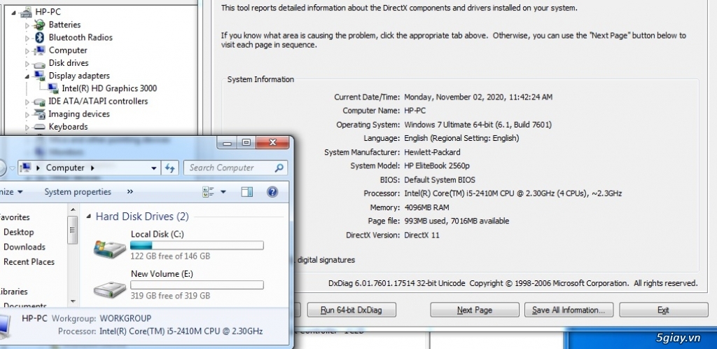717x349 pixels.
Task: Click the Exit button in DxDiag
Action: click(664, 310)
